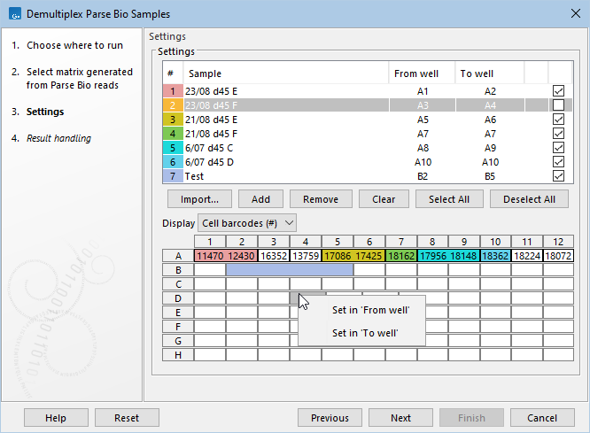Choose 'Set in From well' menu item

364,310
